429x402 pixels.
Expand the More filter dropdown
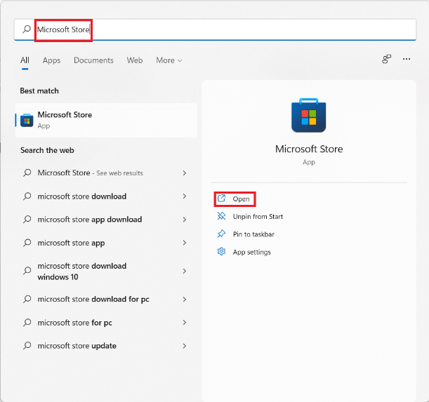[x=169, y=60]
